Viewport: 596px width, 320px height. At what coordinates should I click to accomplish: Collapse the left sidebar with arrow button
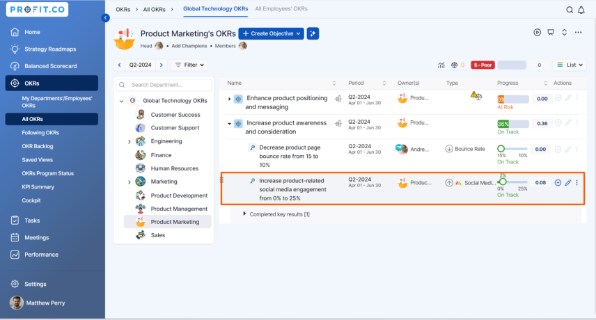106,18
